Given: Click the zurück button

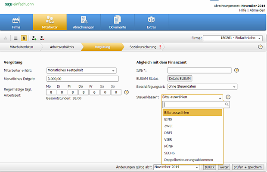Looking at the screenshot, I should (x=209, y=167).
